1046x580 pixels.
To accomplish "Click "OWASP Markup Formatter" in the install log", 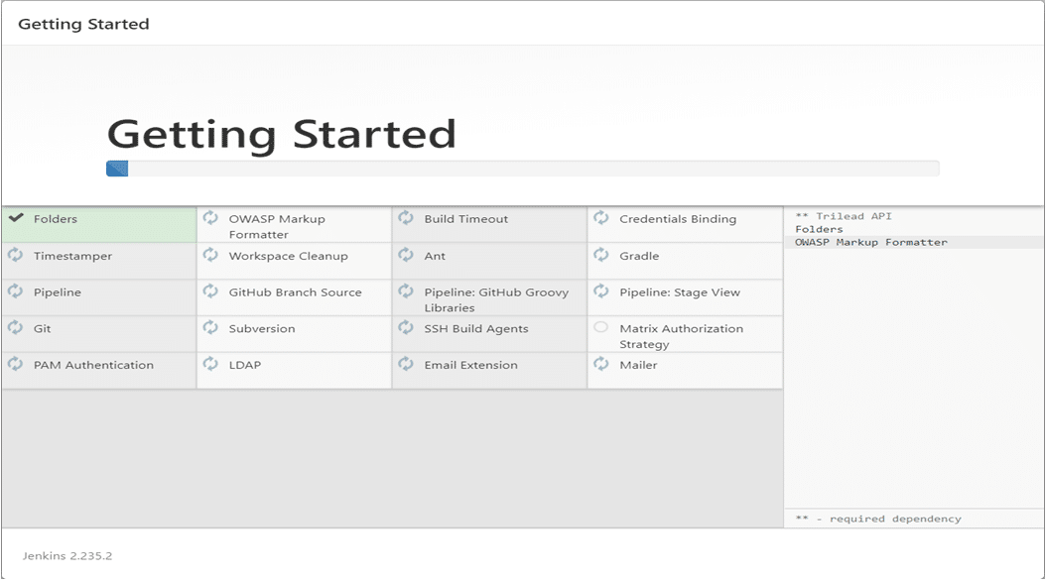I will point(870,242).
